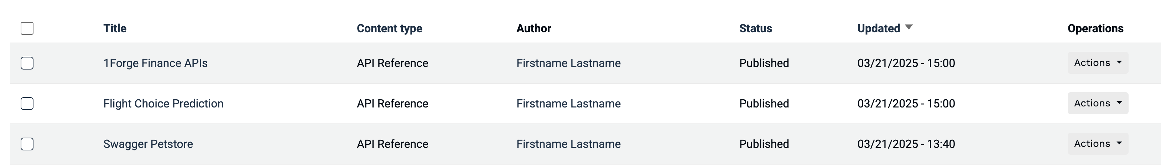
Task: Sort the table by Title column
Action: [115, 28]
